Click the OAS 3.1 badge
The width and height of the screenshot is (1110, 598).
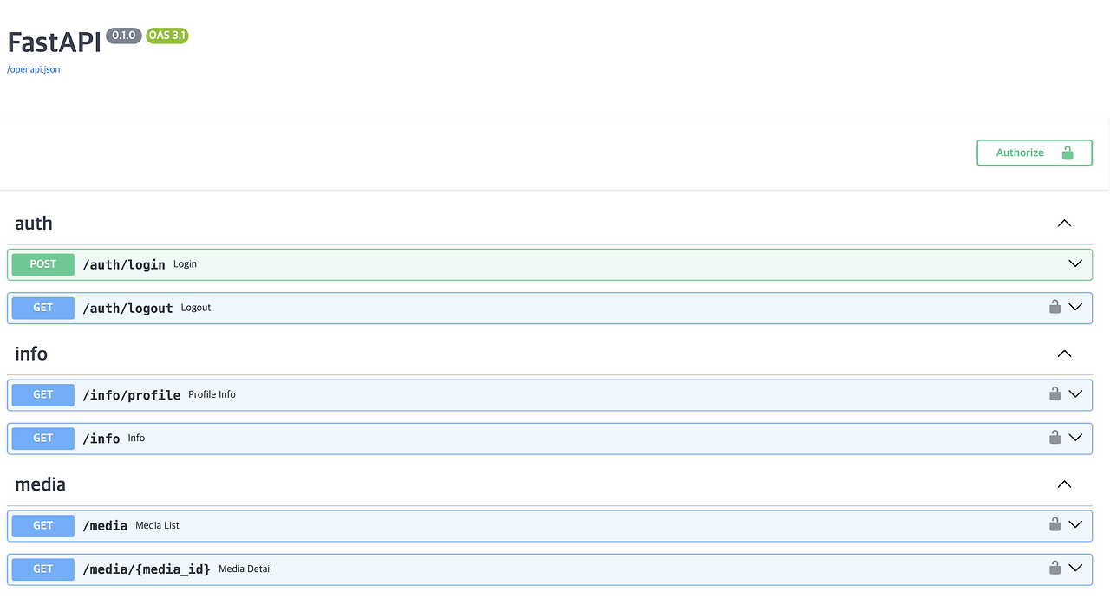[167, 36]
